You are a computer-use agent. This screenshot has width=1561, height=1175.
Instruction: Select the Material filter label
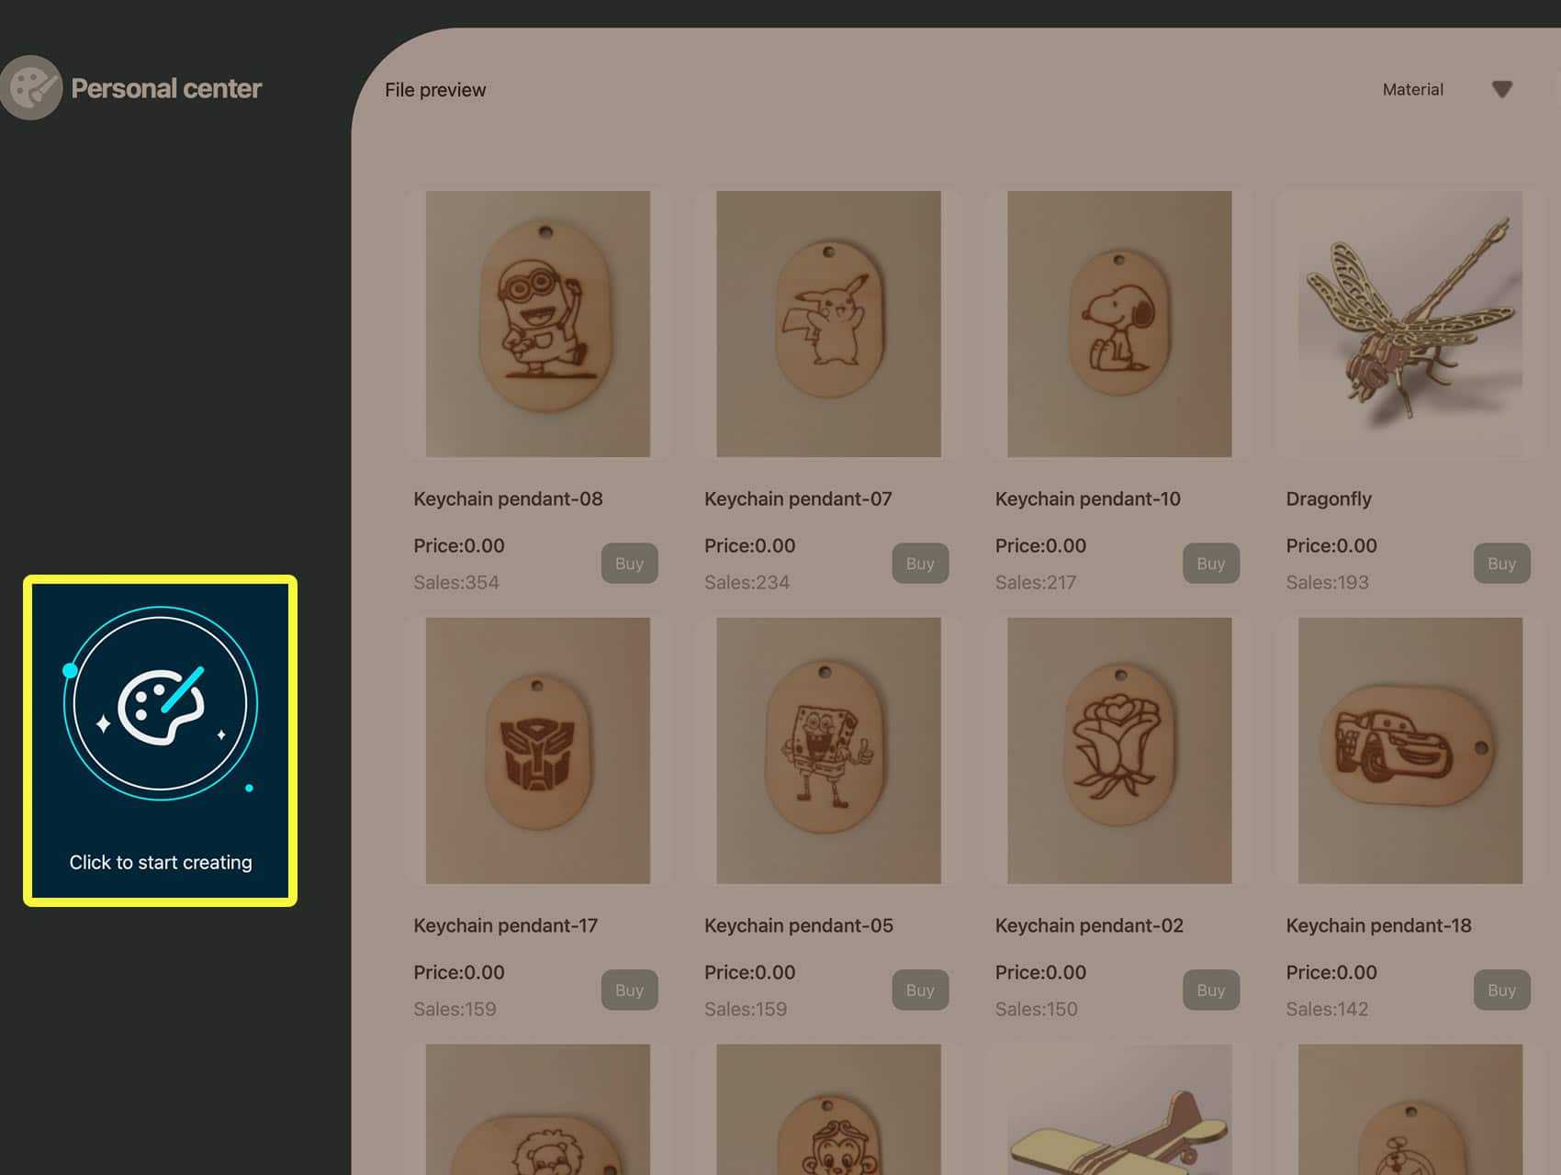pos(1412,89)
